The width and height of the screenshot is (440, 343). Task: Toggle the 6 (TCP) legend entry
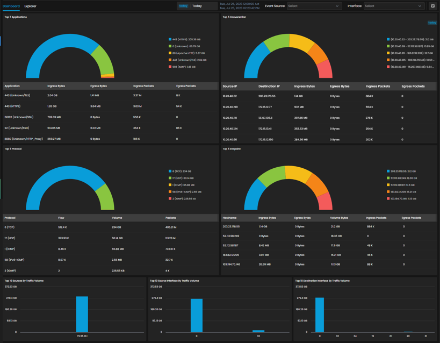(x=180, y=171)
